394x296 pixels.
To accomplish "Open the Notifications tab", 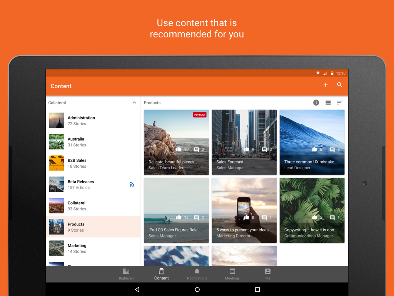I will [x=197, y=274].
